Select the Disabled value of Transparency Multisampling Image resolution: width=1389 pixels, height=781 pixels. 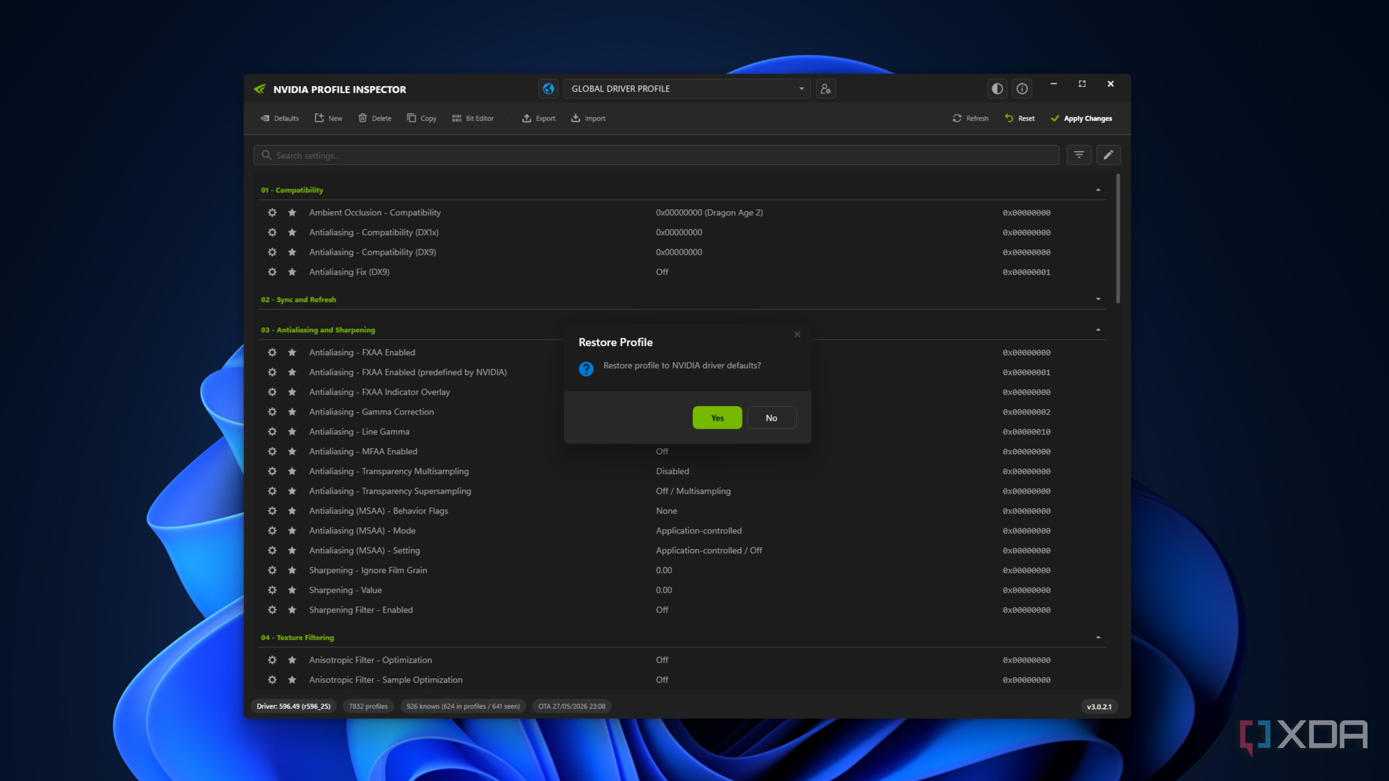tap(673, 471)
